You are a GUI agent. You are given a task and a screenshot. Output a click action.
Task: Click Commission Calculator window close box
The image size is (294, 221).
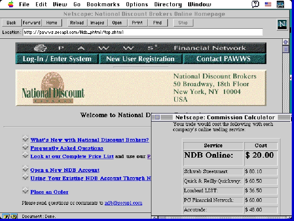158,117
